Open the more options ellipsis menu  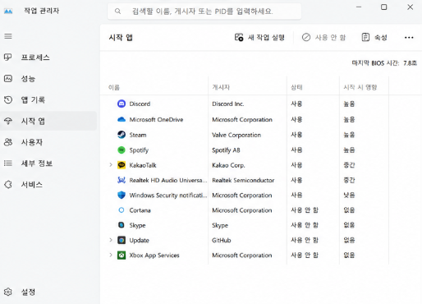click(x=409, y=38)
